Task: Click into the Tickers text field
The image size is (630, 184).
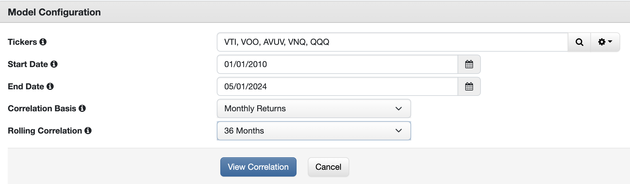Action: click(392, 42)
